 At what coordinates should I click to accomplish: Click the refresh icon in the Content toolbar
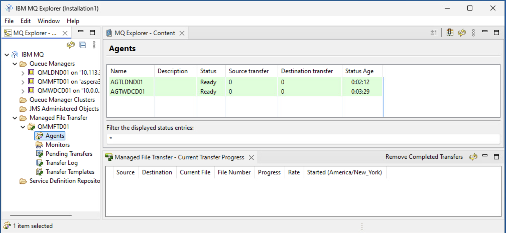coord(462,33)
